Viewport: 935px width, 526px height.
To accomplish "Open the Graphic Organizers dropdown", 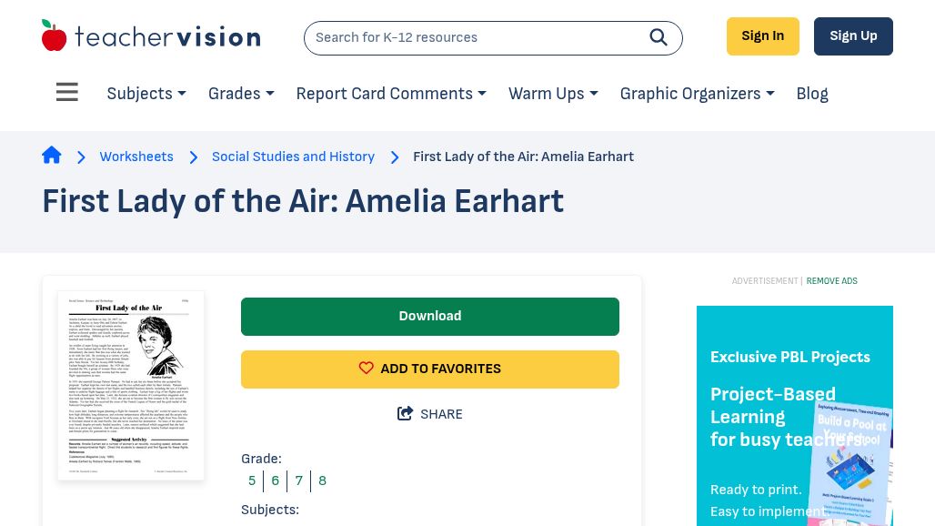I will point(697,94).
